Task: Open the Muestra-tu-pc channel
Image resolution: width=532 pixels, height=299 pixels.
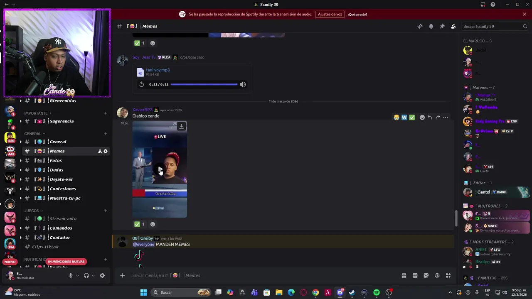Action: coord(64,198)
